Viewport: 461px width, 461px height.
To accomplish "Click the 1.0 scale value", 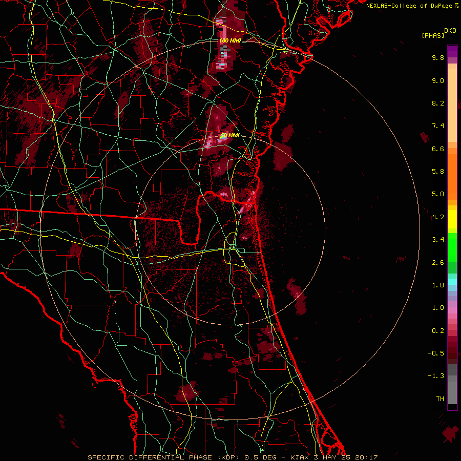I will coord(438,308).
